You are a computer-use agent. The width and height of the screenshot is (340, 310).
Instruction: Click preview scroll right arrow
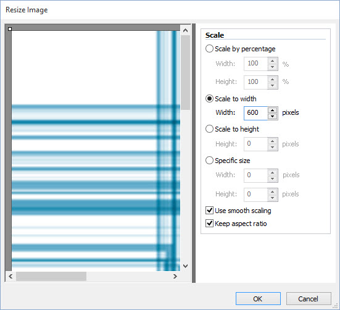[x=175, y=277]
